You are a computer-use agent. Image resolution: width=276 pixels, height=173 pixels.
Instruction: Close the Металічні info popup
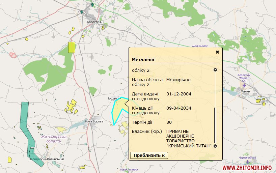pos(217,52)
